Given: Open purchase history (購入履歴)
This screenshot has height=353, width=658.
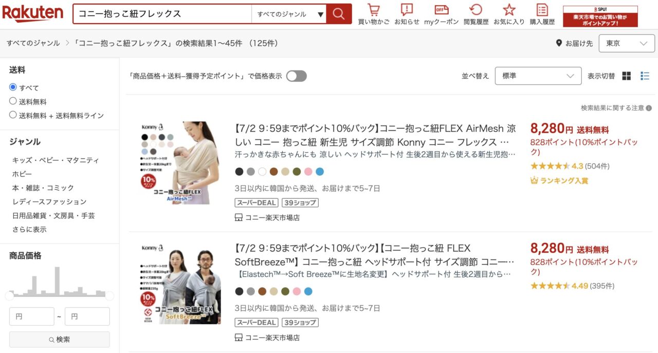Looking at the screenshot, I should [542, 14].
